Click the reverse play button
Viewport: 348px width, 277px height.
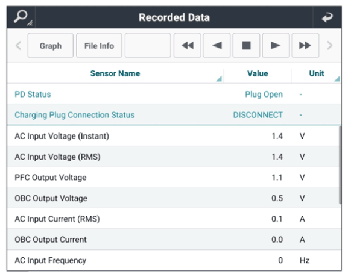217,45
